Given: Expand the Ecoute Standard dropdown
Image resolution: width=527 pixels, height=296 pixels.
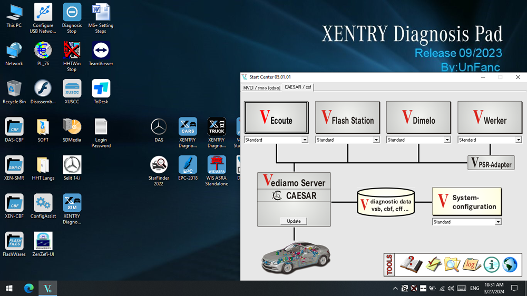Looking at the screenshot, I should 305,140.
